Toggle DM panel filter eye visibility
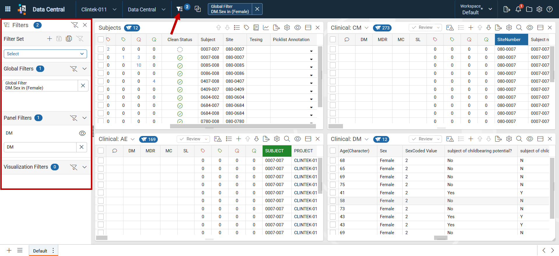Screen dimensions: 559x256 (x=82, y=133)
